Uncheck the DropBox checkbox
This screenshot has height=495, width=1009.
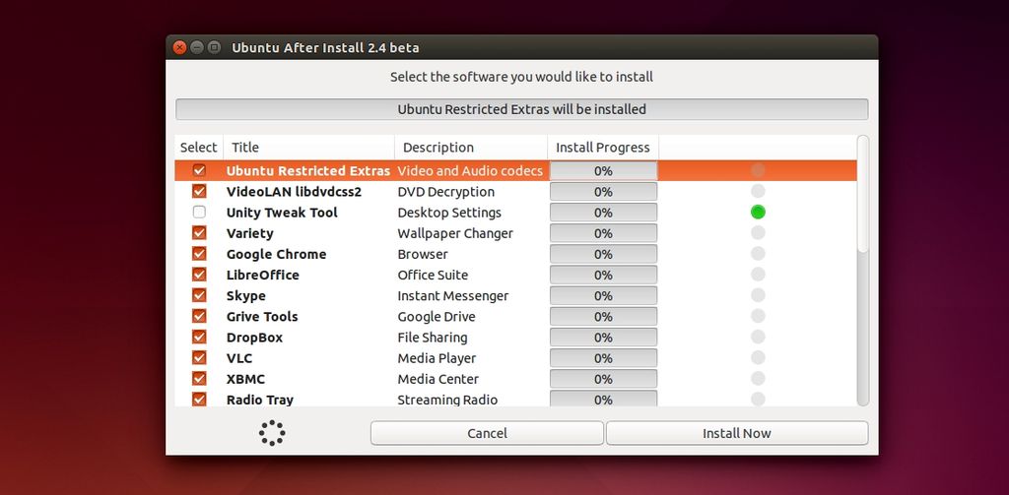click(x=199, y=337)
